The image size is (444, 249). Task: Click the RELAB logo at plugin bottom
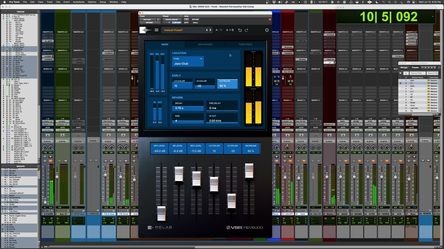tap(160, 228)
